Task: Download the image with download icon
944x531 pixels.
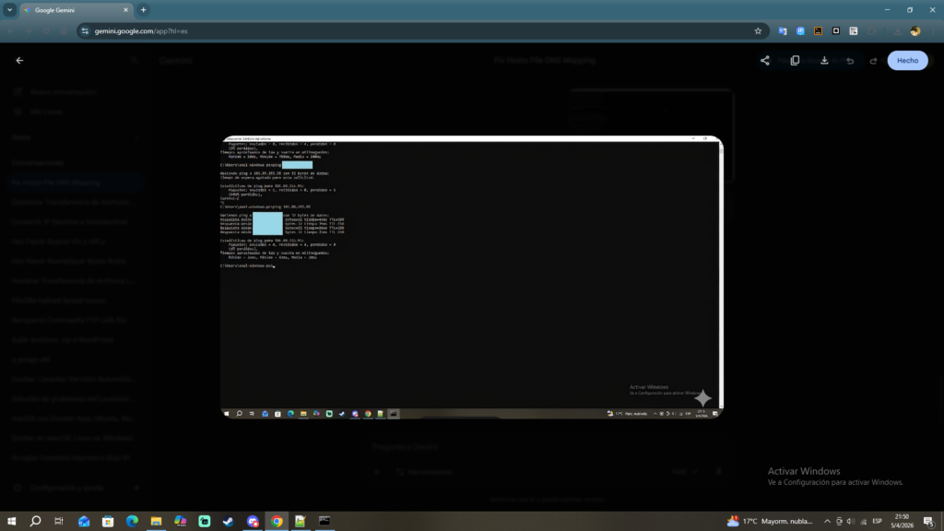Action: [x=824, y=60]
